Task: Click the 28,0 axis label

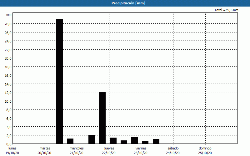Action: pyautogui.click(x=8, y=24)
